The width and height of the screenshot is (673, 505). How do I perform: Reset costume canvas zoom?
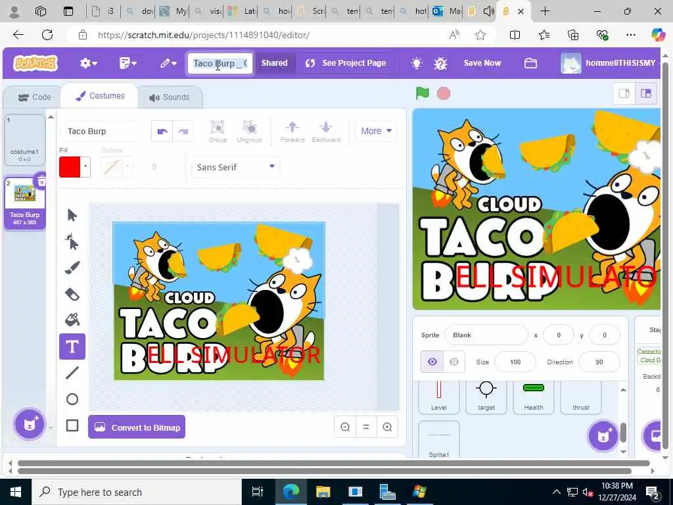coord(366,427)
